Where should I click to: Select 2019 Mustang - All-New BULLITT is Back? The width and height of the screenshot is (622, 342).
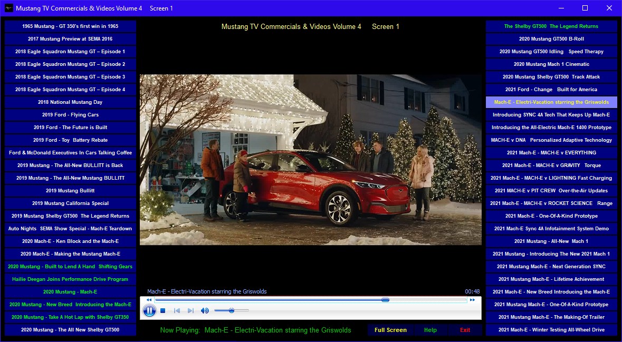point(70,165)
